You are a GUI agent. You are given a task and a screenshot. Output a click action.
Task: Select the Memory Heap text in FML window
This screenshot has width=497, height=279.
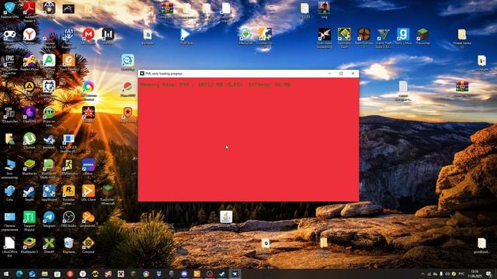pyautogui.click(x=216, y=84)
